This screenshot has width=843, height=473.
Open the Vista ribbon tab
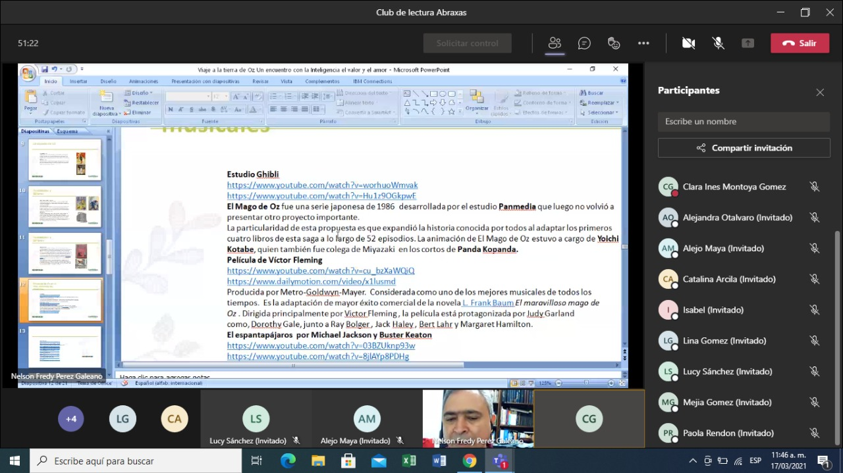pyautogui.click(x=286, y=82)
